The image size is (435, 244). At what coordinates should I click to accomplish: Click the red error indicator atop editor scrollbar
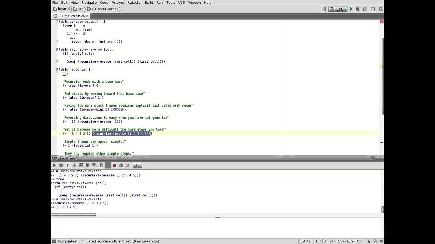coord(382,22)
